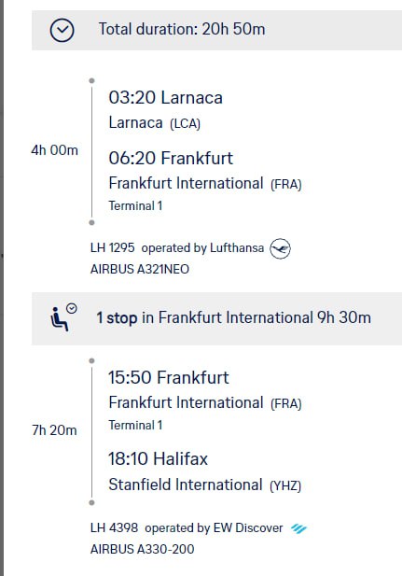The height and width of the screenshot is (576, 402).
Task: Click the seated passenger layover icon
Action: pos(59,319)
